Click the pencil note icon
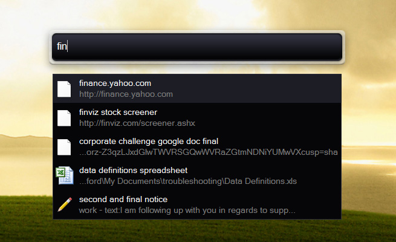 pos(65,204)
